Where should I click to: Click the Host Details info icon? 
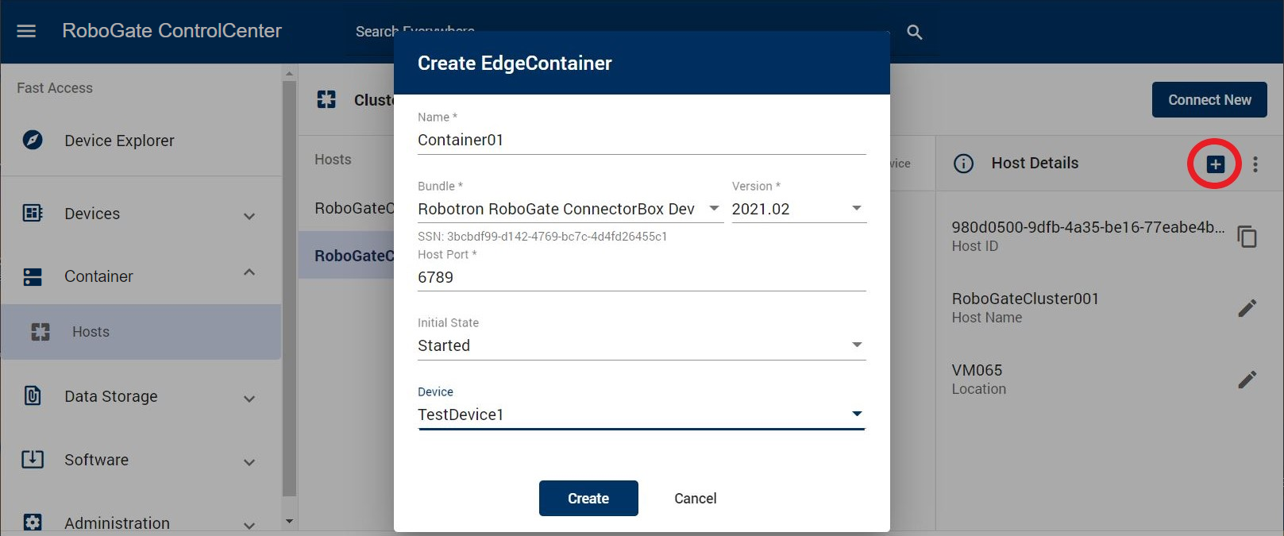click(x=963, y=164)
